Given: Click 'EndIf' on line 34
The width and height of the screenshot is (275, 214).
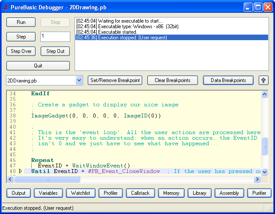Looking at the screenshot, I should point(40,94).
